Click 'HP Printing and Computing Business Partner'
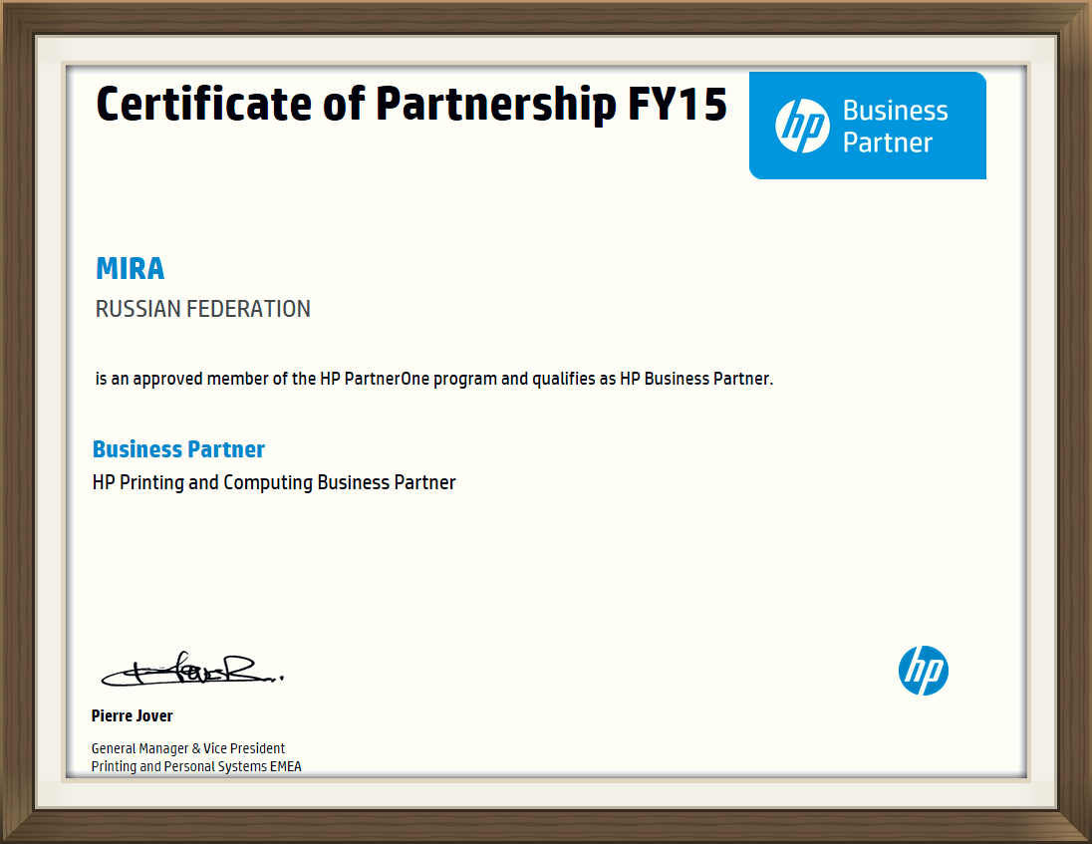1092x844 pixels. pos(274,482)
